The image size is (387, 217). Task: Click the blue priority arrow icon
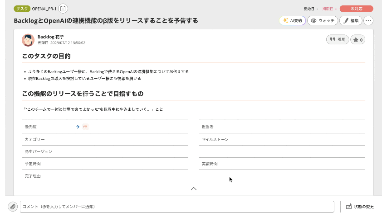coord(78,127)
